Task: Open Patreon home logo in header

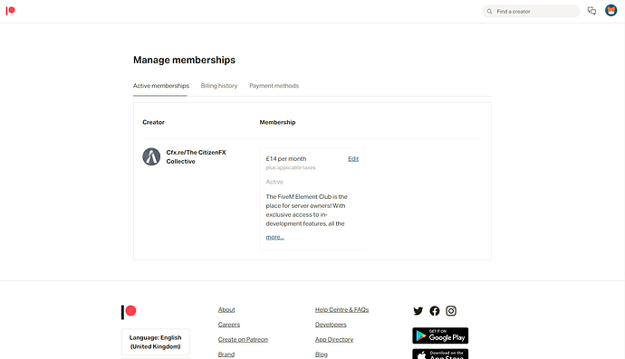Action: point(10,11)
